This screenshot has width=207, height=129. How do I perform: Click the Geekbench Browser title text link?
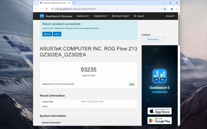click(59, 16)
